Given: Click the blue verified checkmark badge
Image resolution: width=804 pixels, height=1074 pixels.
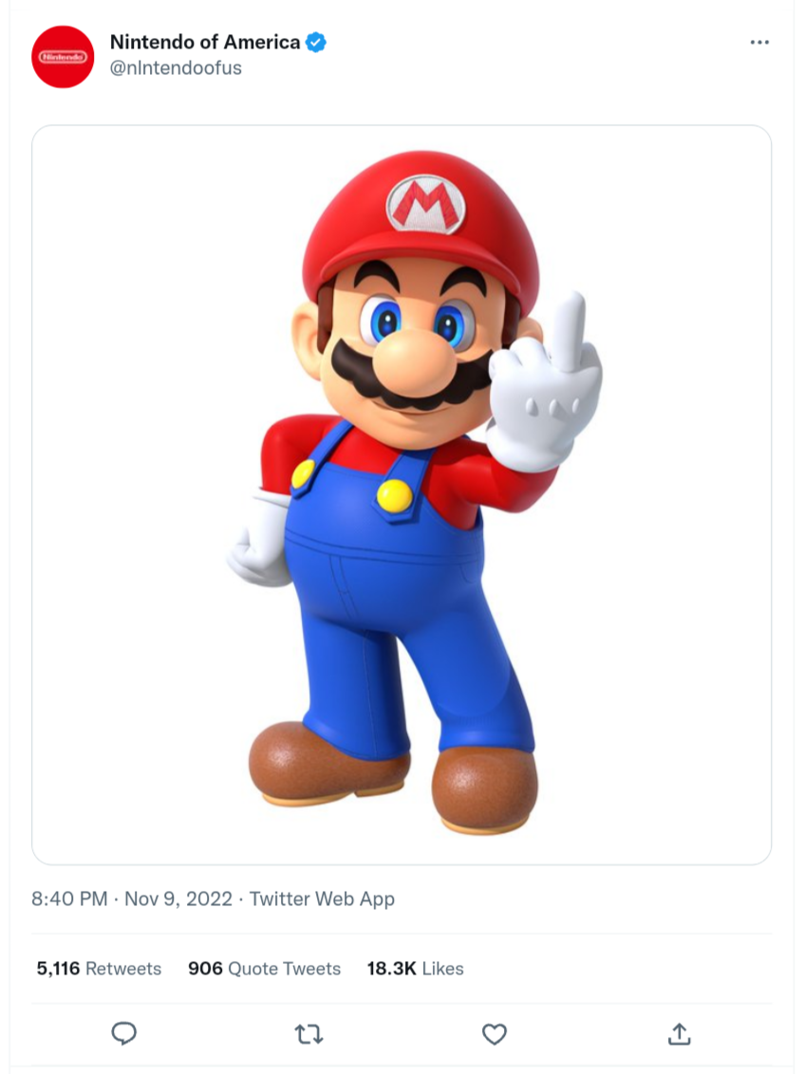Looking at the screenshot, I should click(316, 42).
